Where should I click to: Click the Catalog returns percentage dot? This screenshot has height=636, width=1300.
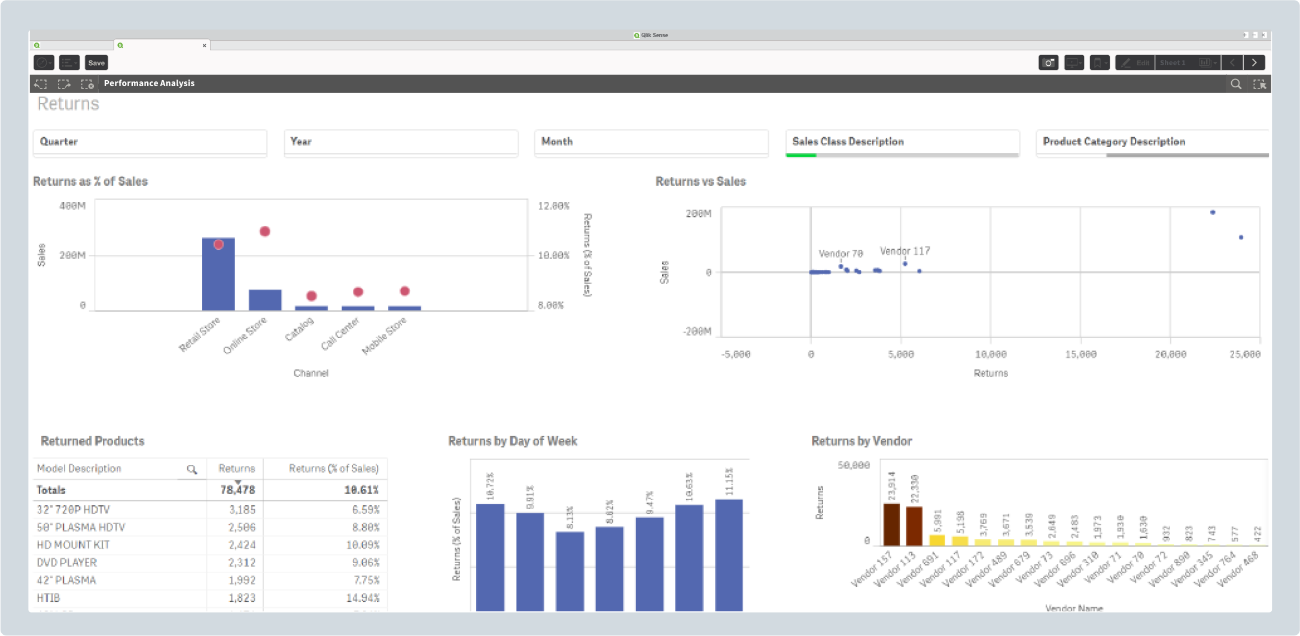point(312,296)
